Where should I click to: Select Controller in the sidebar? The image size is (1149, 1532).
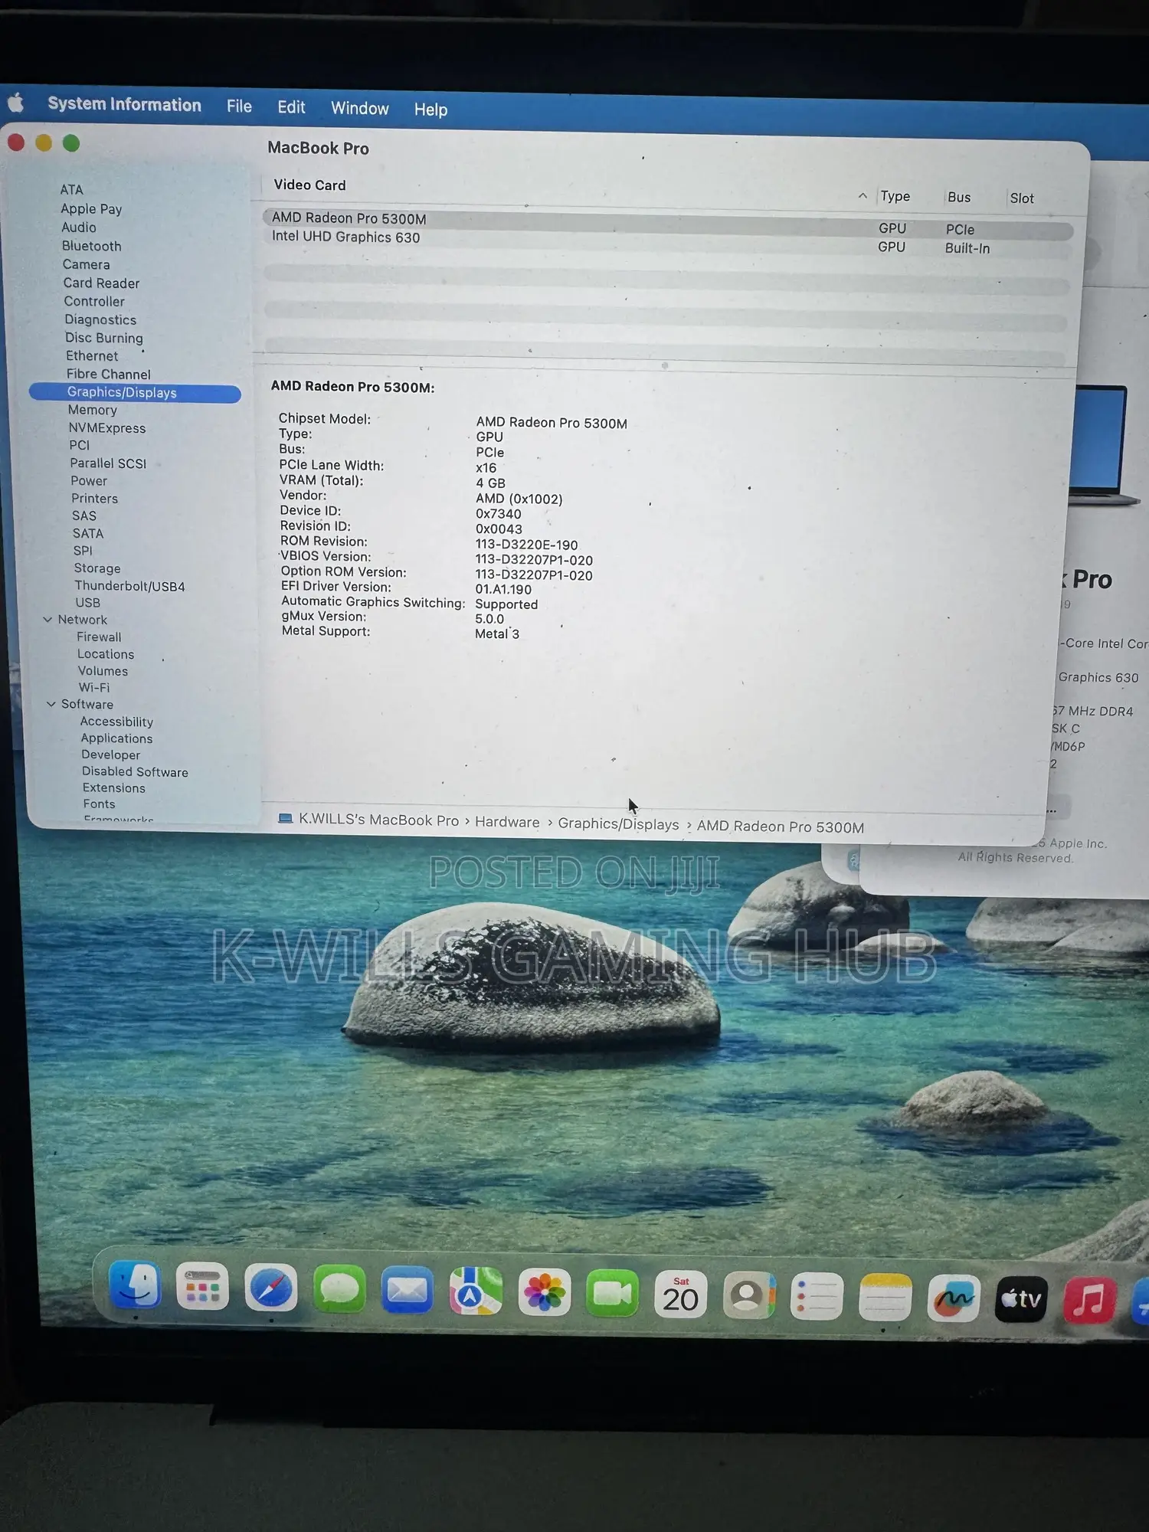pyautogui.click(x=94, y=301)
